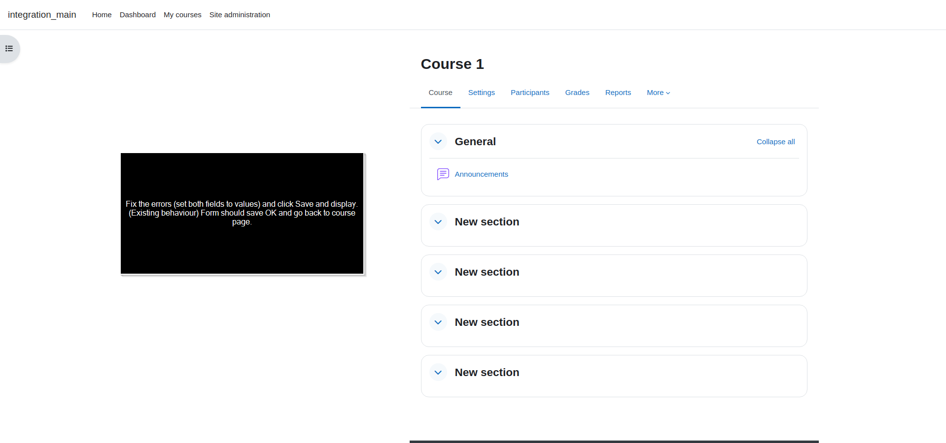Go to the Participants tab
This screenshot has height=443, width=946.
(x=530, y=93)
